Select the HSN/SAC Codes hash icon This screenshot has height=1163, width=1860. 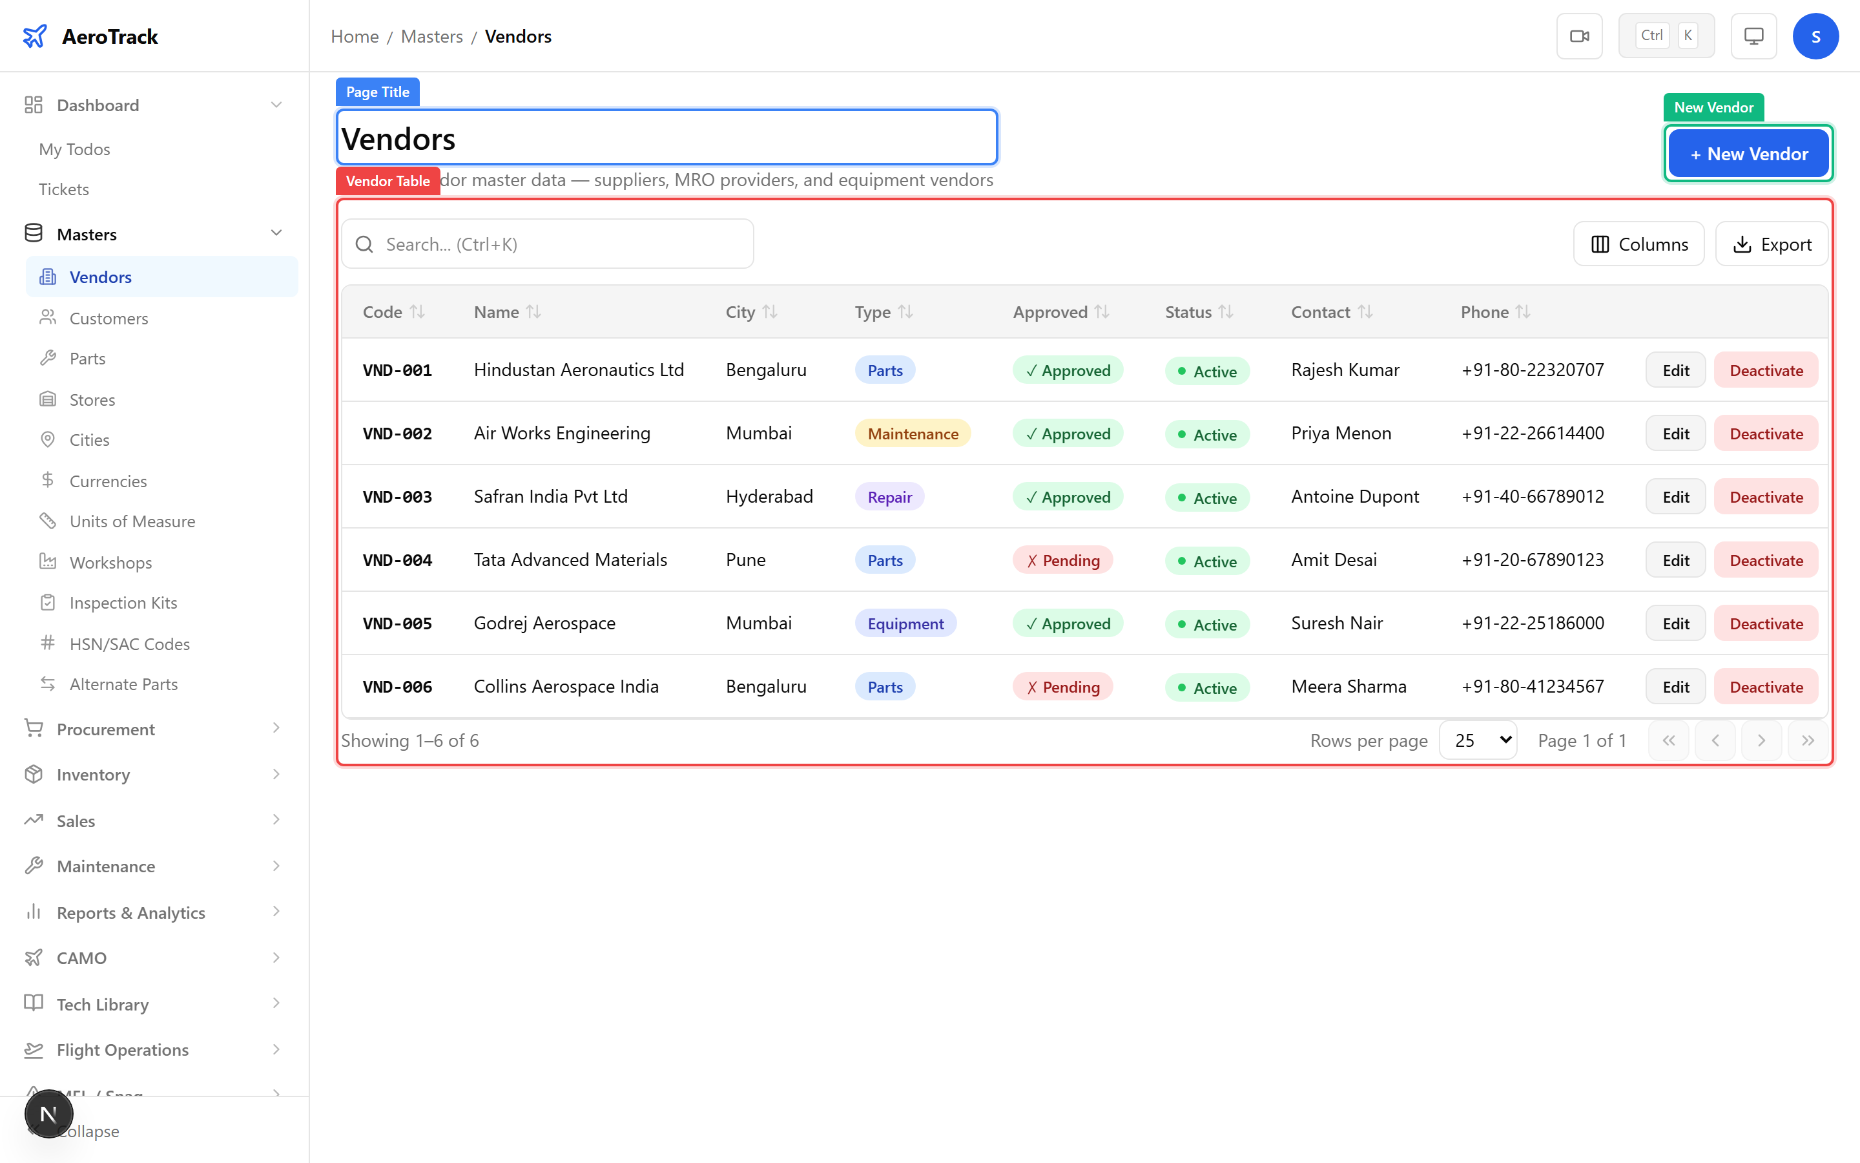pyautogui.click(x=48, y=643)
